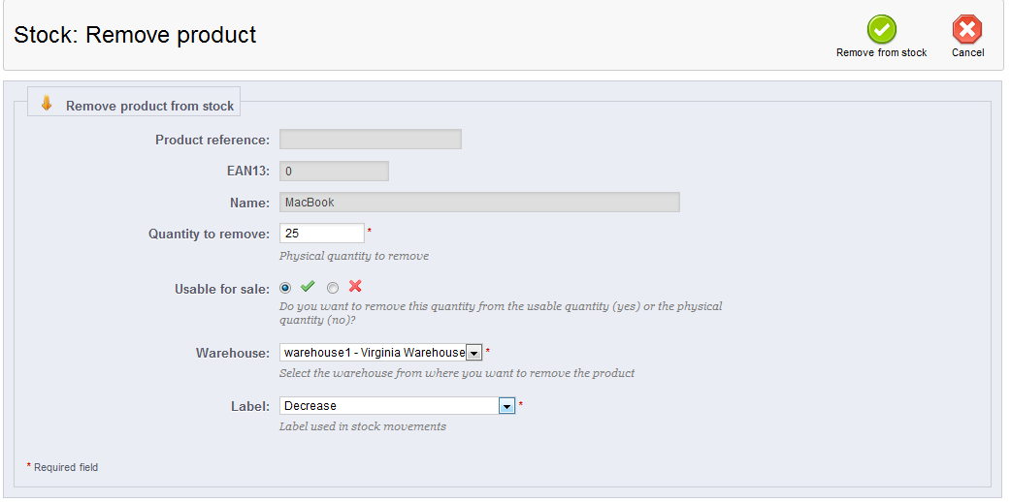The image size is (1011, 502).
Task: Click the EAN13 field showing 0
Action: coord(334,171)
